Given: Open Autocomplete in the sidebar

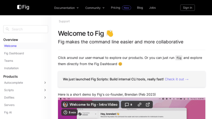Looking at the screenshot, I should point(14,83).
